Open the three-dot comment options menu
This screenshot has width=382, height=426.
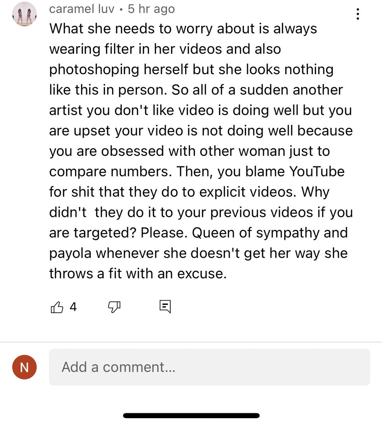[x=358, y=14]
